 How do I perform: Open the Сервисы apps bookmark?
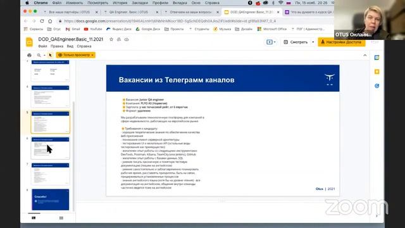34,29
